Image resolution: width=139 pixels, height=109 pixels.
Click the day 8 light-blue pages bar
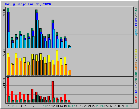pos(37,34)
